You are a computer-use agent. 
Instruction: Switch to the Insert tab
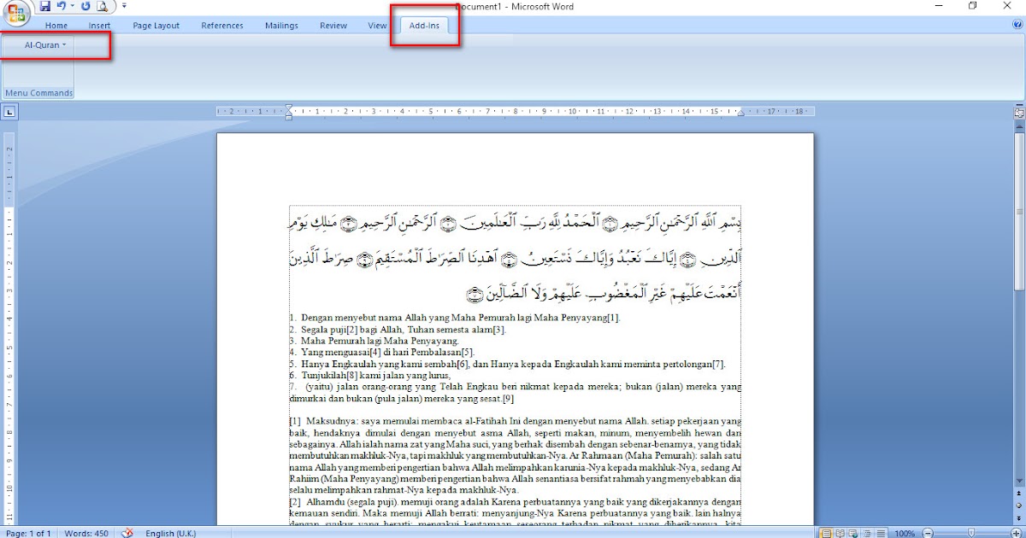coord(100,26)
